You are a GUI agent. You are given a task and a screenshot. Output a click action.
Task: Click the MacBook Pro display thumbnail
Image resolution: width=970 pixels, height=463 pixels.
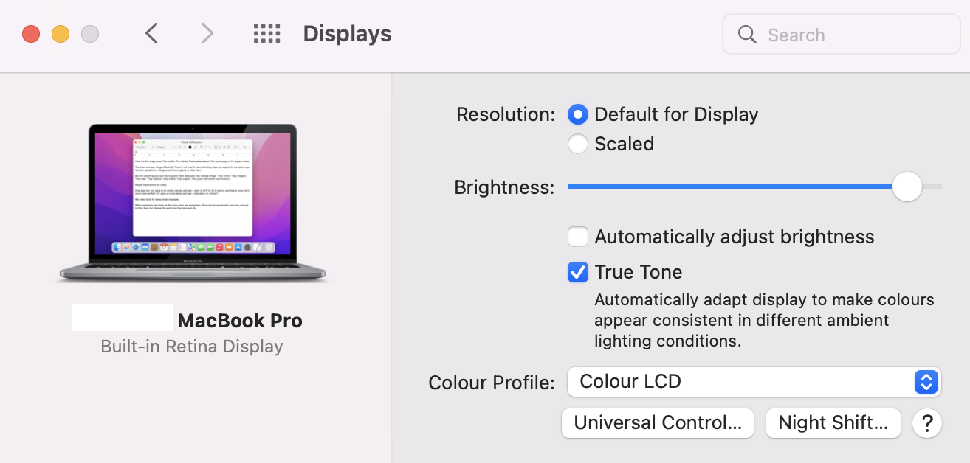(x=192, y=203)
